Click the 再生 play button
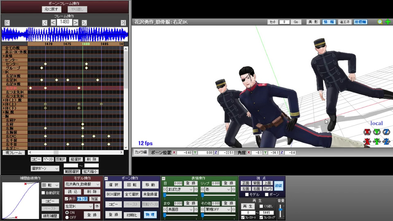Viewport: 393px width, 221px height. coord(248,206)
